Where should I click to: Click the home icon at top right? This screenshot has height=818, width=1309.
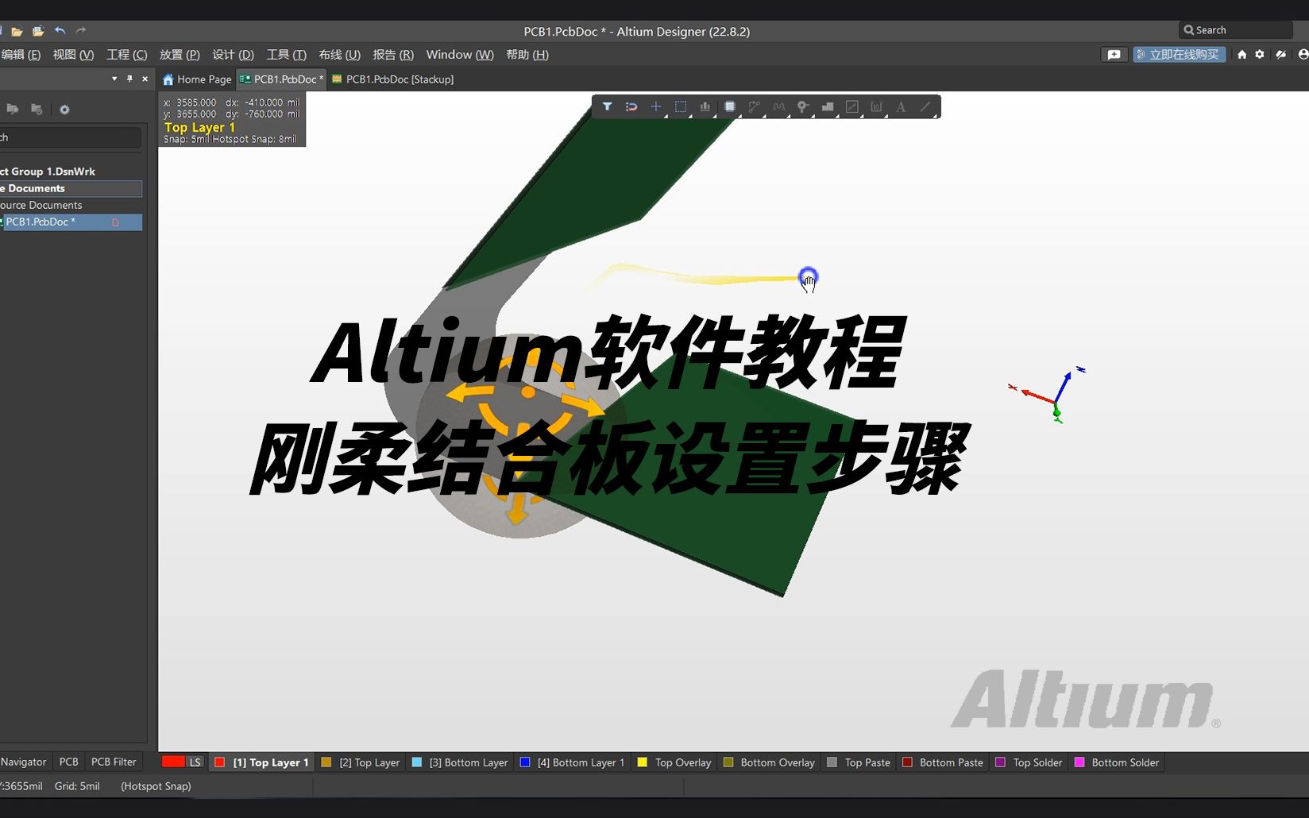pos(1242,55)
